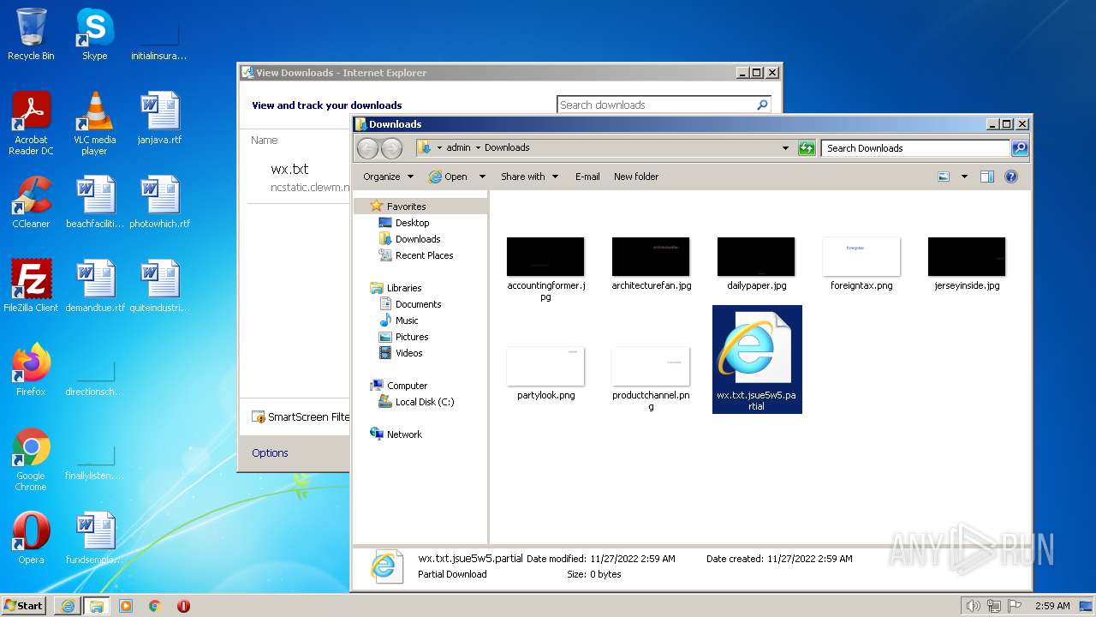Expand the admin breadcrumb arrow
1096x617 pixels.
coord(478,148)
